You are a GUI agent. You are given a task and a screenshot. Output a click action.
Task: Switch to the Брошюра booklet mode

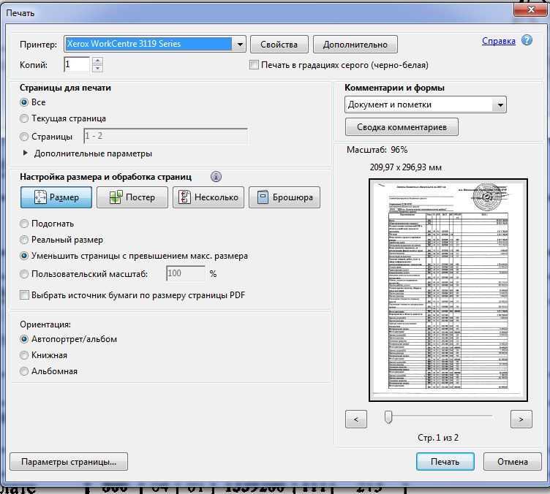[x=285, y=197]
